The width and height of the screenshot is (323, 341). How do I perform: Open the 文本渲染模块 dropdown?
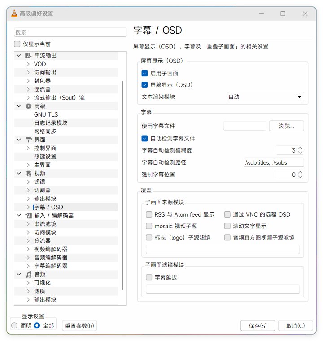pos(265,97)
